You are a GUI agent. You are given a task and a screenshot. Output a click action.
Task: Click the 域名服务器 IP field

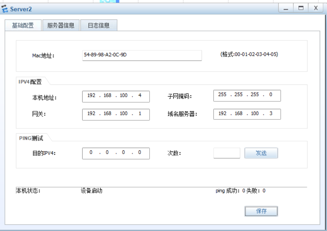click(x=247, y=114)
